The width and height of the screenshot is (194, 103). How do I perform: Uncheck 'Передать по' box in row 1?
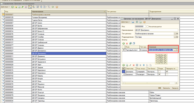pos(167,72)
